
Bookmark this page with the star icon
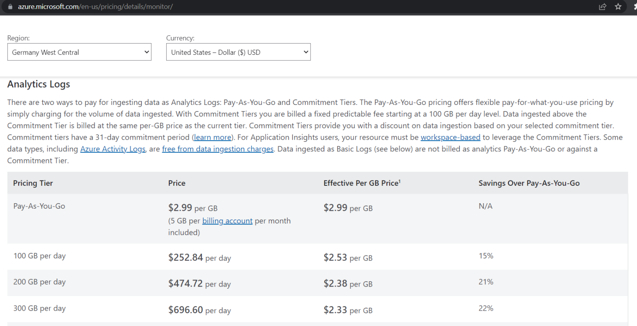click(618, 7)
